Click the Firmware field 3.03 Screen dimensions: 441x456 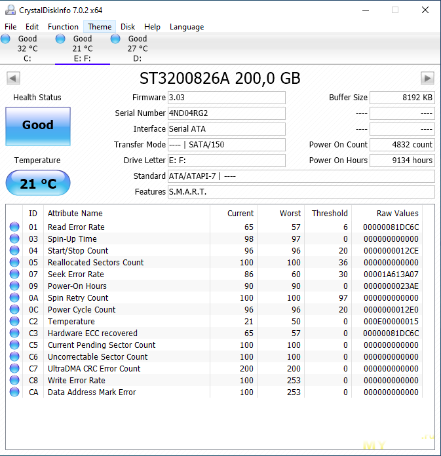pyautogui.click(x=227, y=98)
